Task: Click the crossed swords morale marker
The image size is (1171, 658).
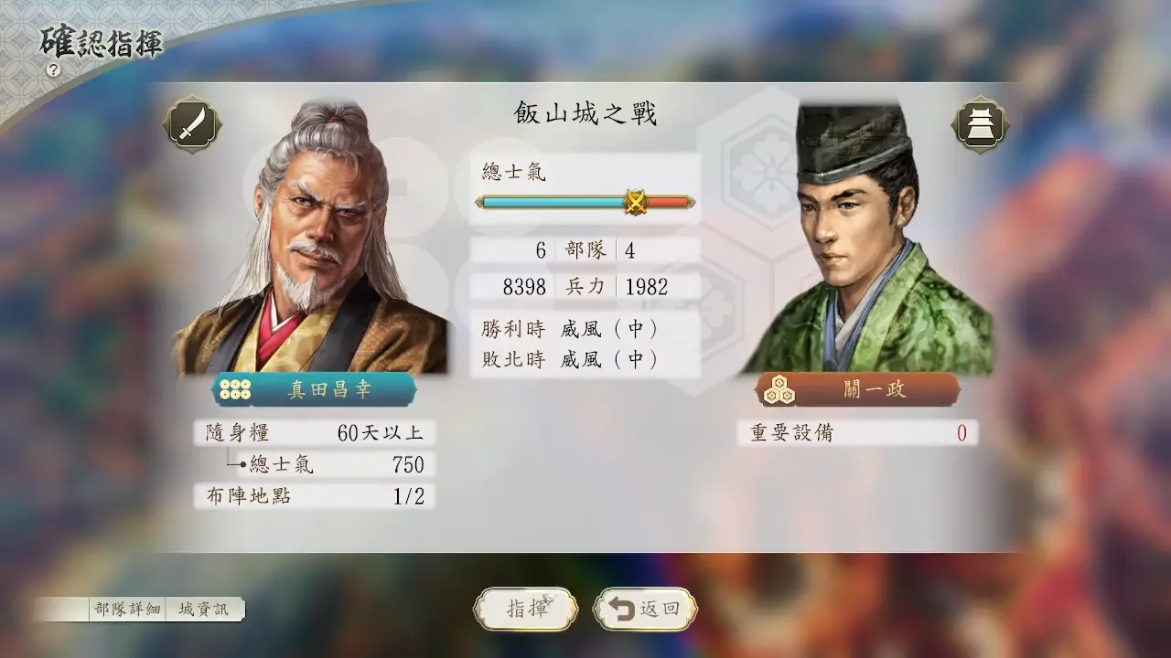Action: tap(635, 202)
